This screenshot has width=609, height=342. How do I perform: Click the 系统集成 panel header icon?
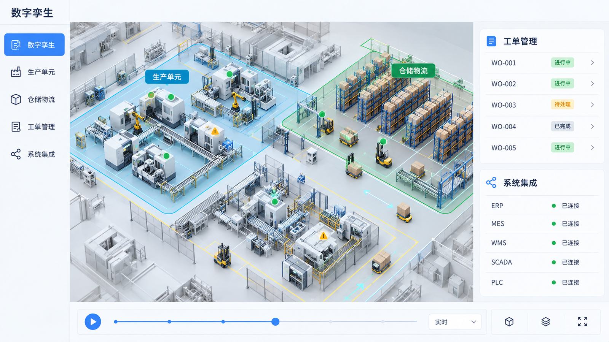(x=491, y=183)
